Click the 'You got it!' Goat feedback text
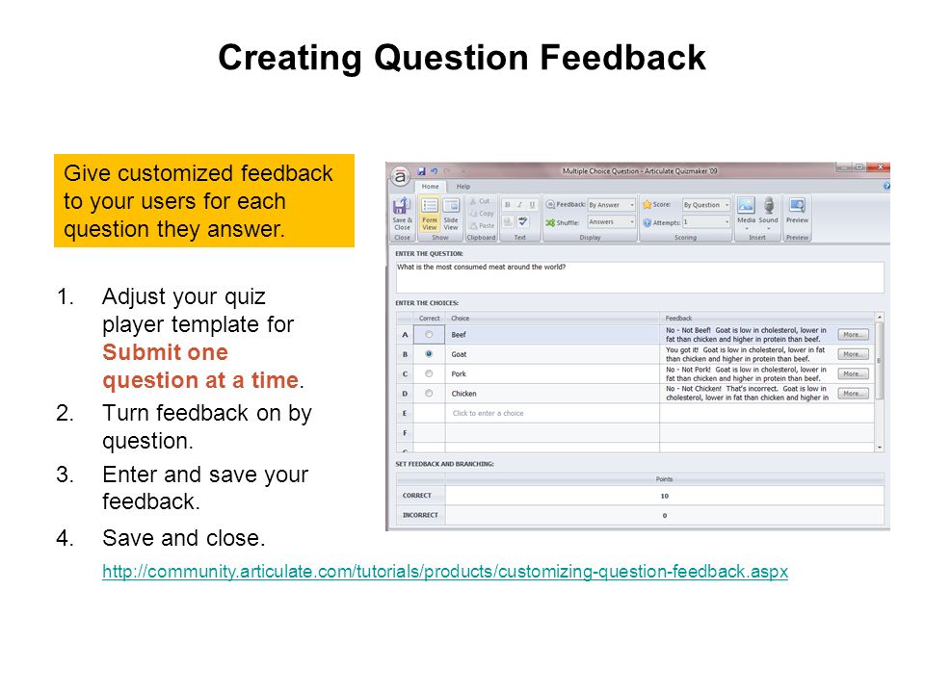The width and height of the screenshot is (925, 693). 746,354
